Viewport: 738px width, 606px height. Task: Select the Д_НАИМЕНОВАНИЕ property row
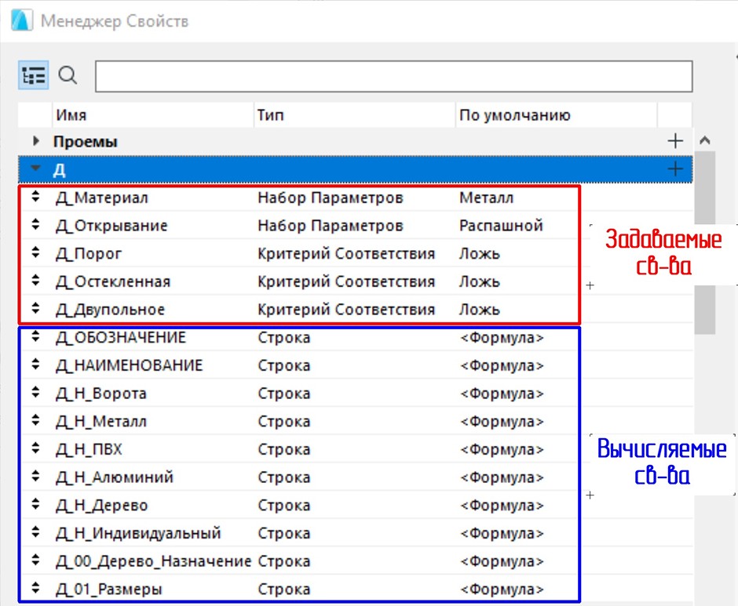coord(130,365)
